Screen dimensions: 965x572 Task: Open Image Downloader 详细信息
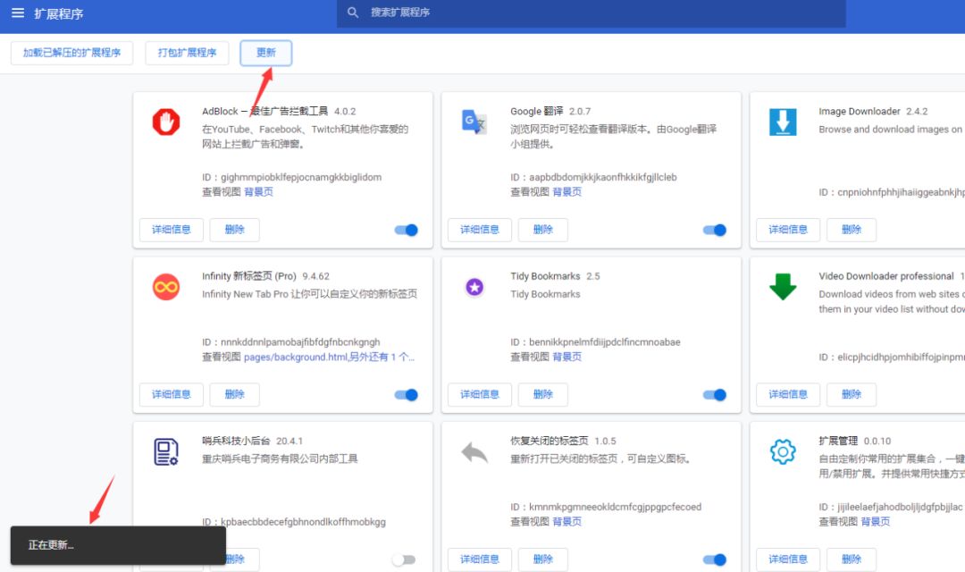(x=788, y=230)
